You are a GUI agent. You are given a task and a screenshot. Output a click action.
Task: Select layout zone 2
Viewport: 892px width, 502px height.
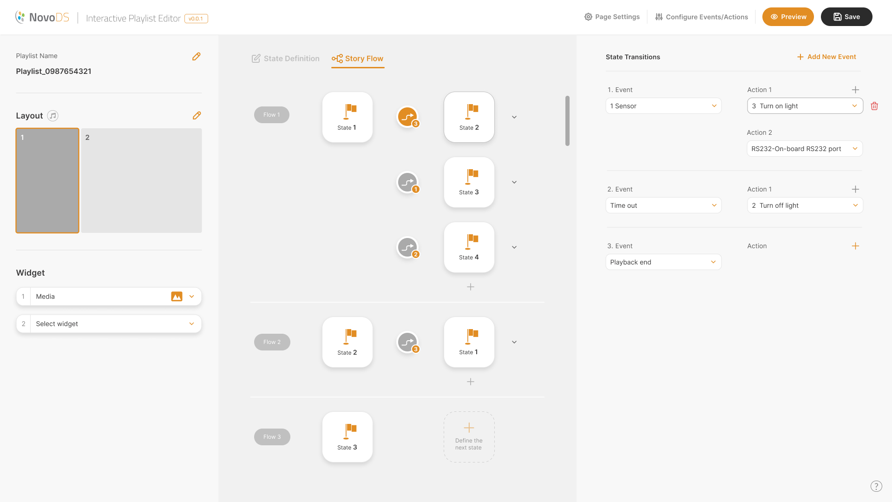pyautogui.click(x=141, y=180)
